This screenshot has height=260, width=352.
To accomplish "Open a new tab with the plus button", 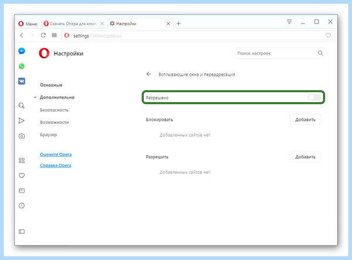I will [x=178, y=23].
